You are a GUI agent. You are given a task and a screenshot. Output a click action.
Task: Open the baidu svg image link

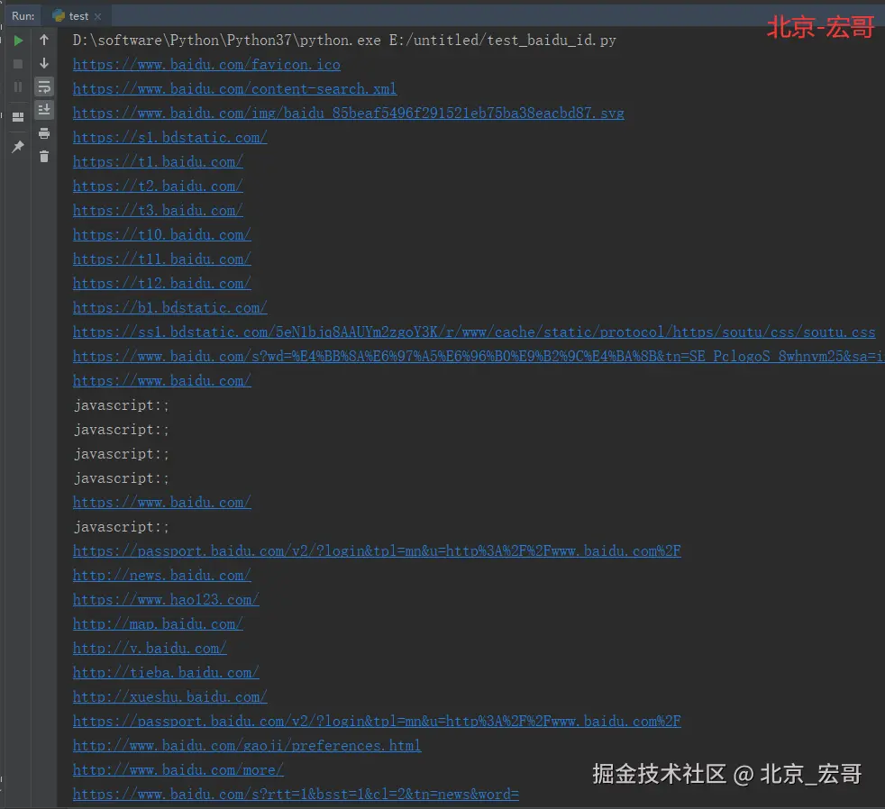(x=348, y=114)
